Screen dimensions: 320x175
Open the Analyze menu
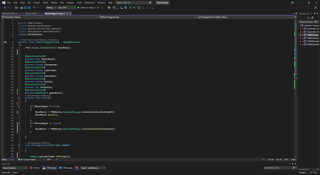coord(70,3)
